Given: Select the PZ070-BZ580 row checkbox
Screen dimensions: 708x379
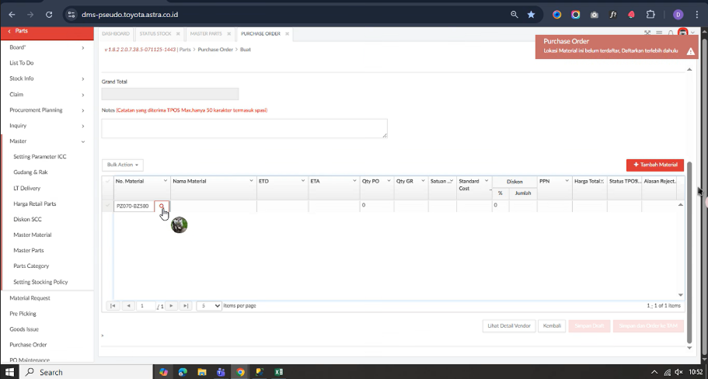Looking at the screenshot, I should [107, 206].
